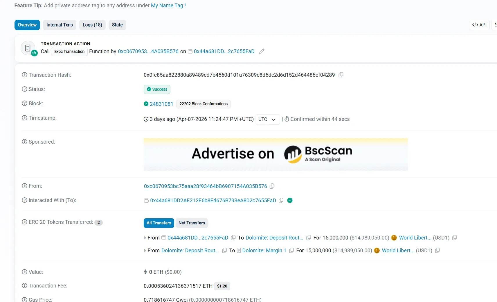The height and width of the screenshot is (302, 497).
Task: Open Dolomite: Deposit Rout... recipient in first transfer
Action: 274,238
